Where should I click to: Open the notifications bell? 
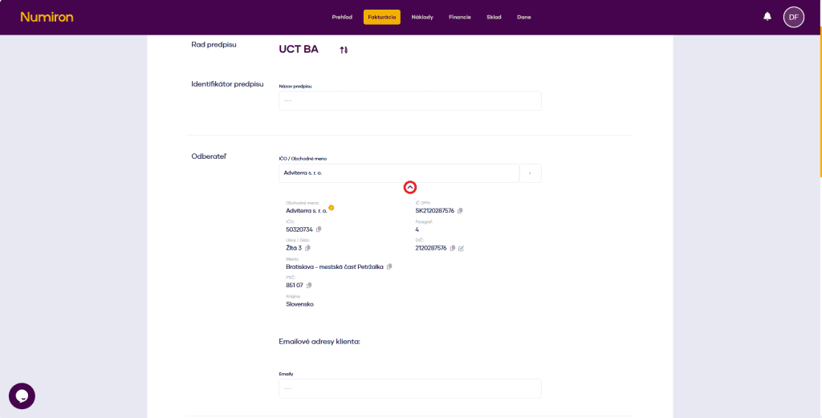click(767, 16)
